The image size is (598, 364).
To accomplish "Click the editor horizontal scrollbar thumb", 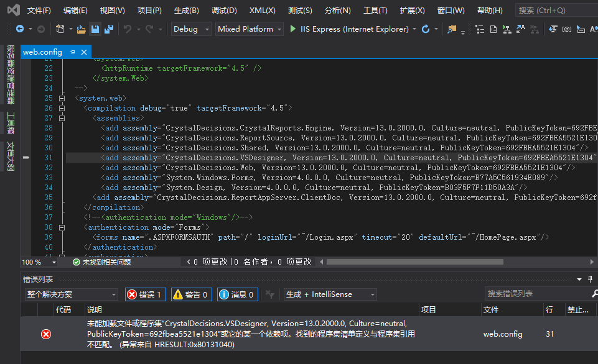I will (415, 262).
